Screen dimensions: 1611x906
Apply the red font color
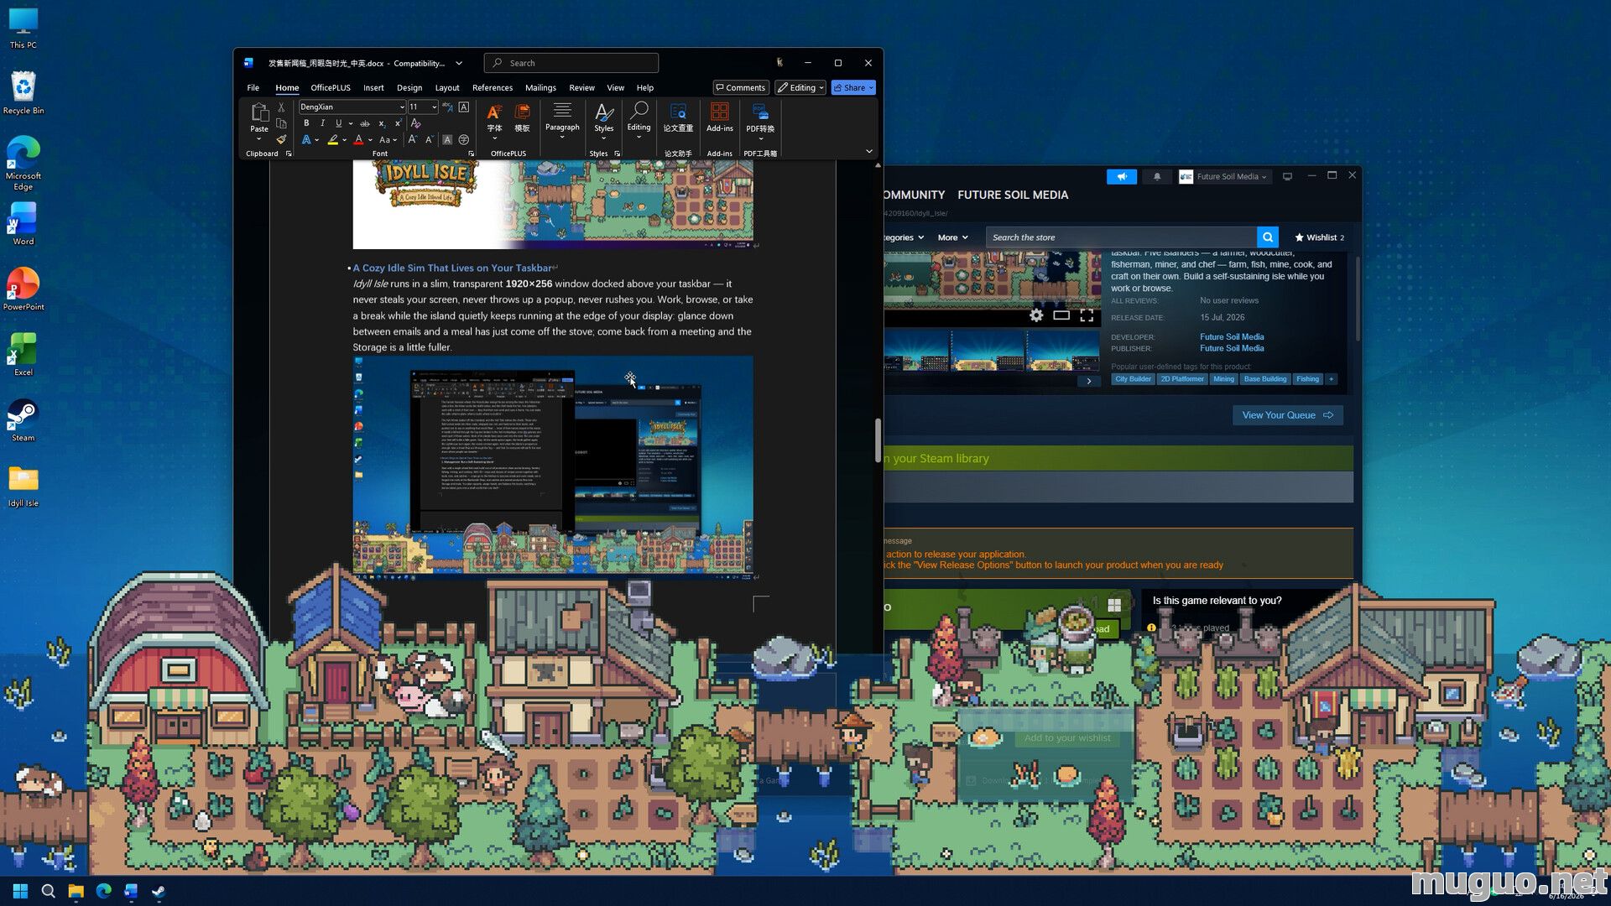click(358, 140)
